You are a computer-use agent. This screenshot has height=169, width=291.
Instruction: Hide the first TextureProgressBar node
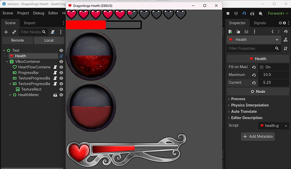click(61, 78)
